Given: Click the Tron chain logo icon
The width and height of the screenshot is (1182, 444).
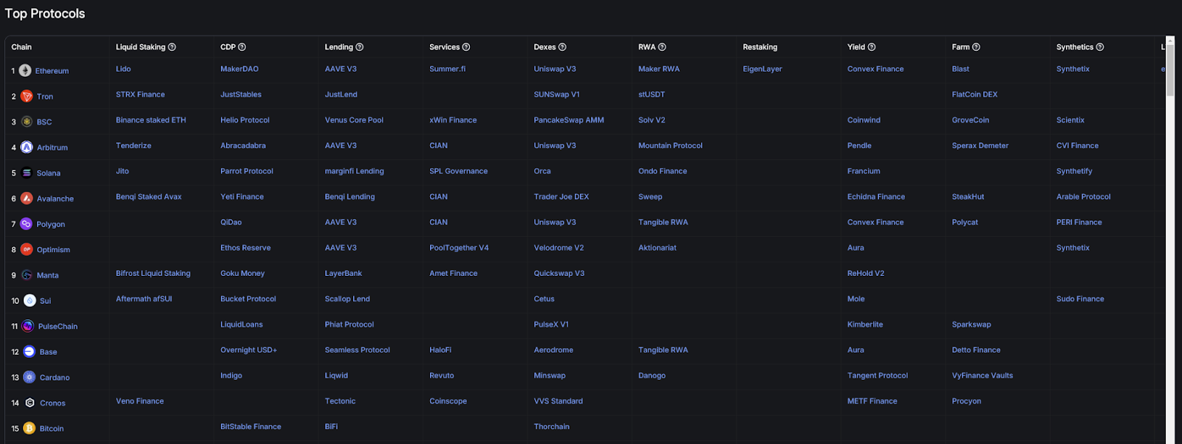Looking at the screenshot, I should tap(27, 97).
